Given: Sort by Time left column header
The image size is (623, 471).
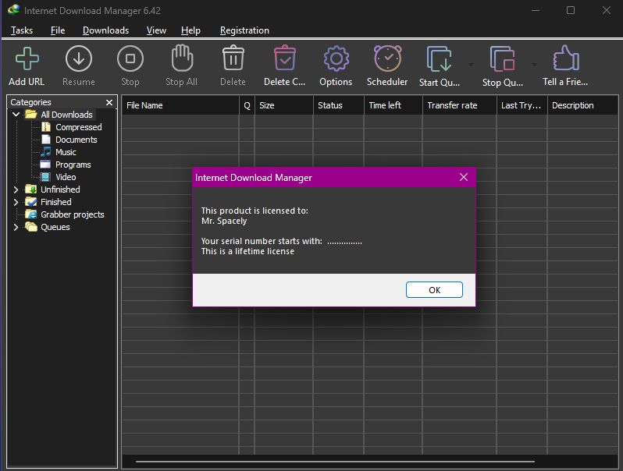Looking at the screenshot, I should 393,105.
